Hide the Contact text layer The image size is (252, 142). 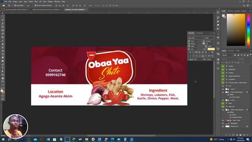(x=223, y=66)
